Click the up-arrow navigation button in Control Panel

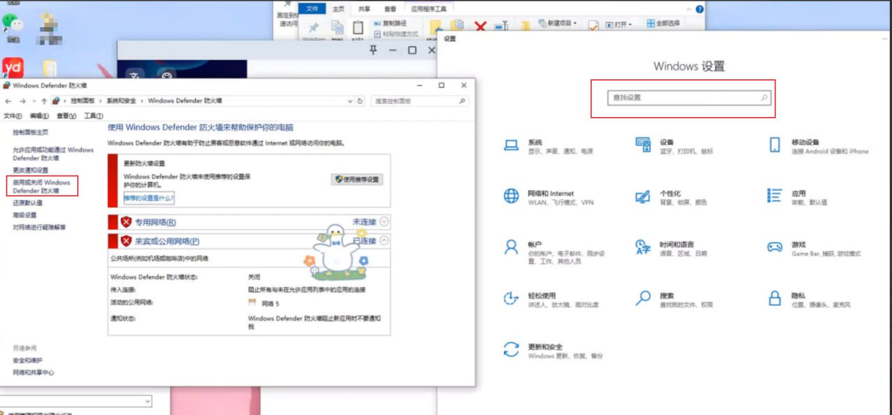click(44, 101)
